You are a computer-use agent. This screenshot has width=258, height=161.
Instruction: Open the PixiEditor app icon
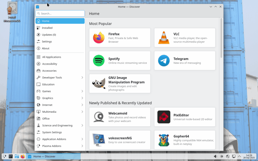click(x=164, y=117)
